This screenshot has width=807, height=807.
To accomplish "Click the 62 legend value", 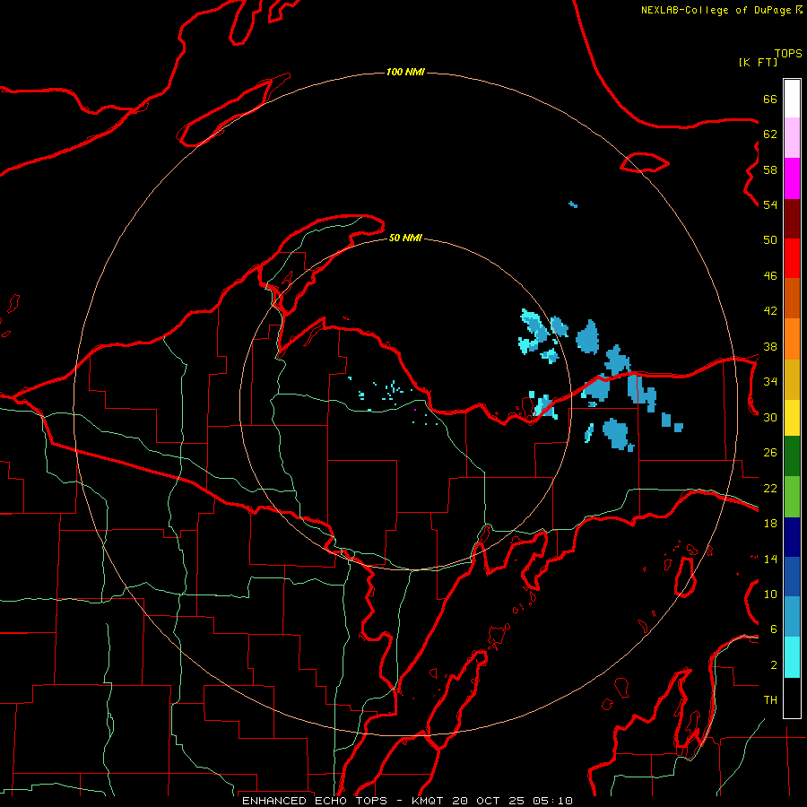I will tap(770, 134).
